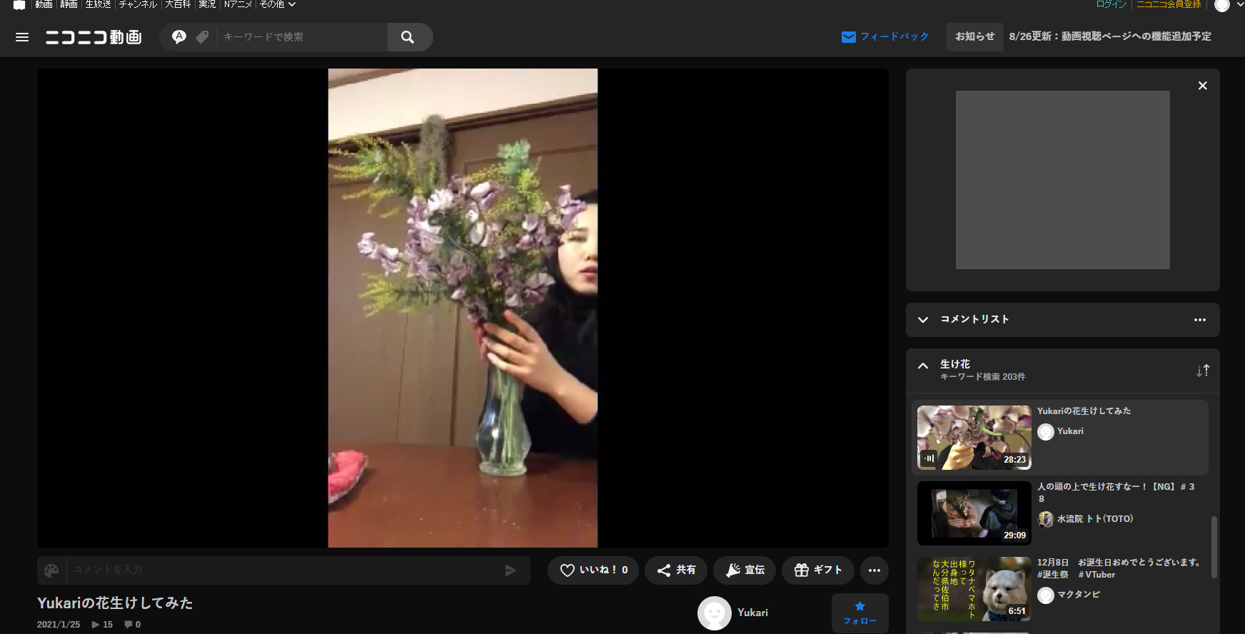Click the お知らせ button

point(975,36)
